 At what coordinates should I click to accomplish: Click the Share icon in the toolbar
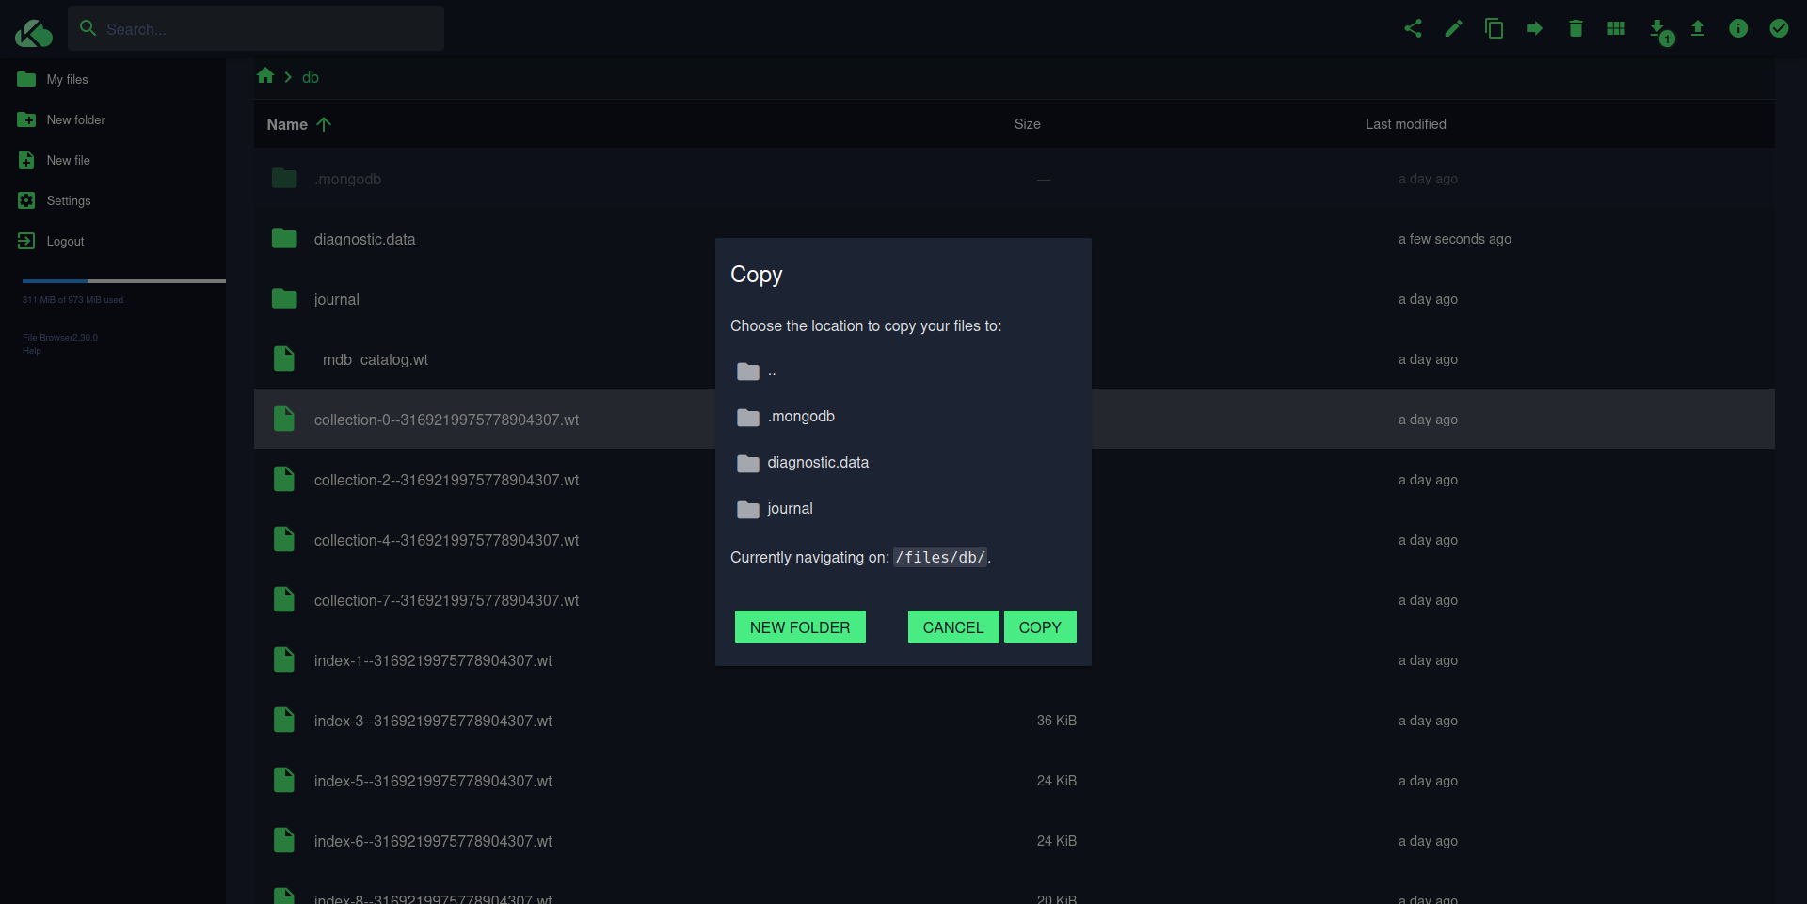[1413, 28]
